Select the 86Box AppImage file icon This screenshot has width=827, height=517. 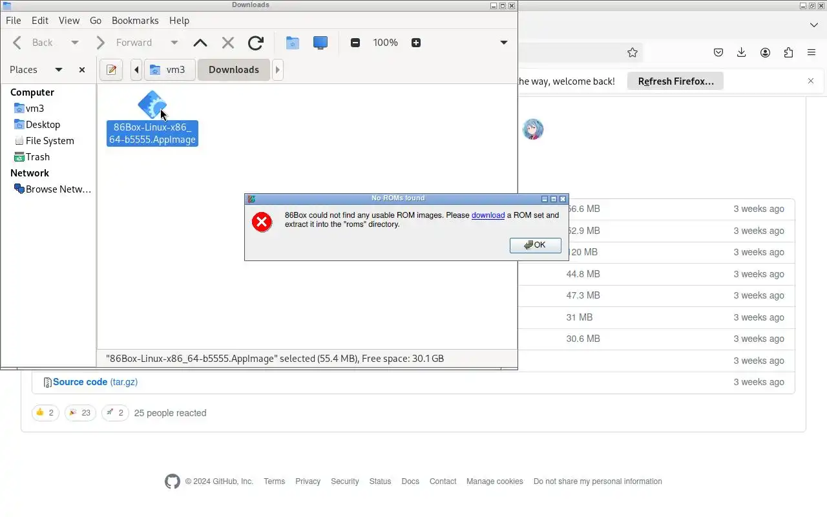point(152,105)
